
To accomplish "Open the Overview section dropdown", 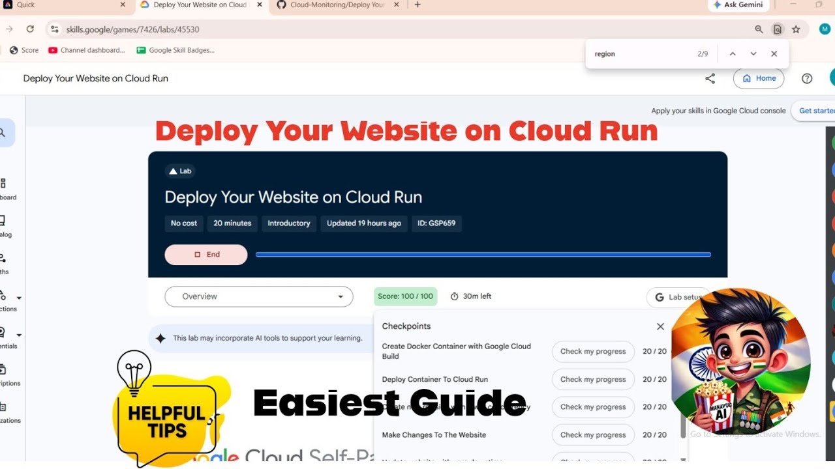I will [259, 296].
